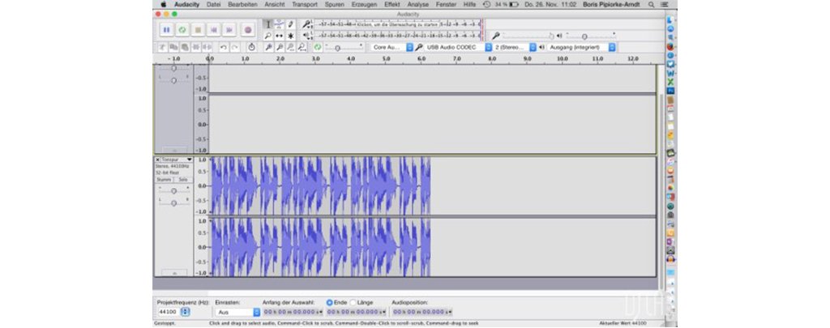Viewport: 830px width, 328px height.
Task: Click the Undo arrow icon
Action: (224, 48)
